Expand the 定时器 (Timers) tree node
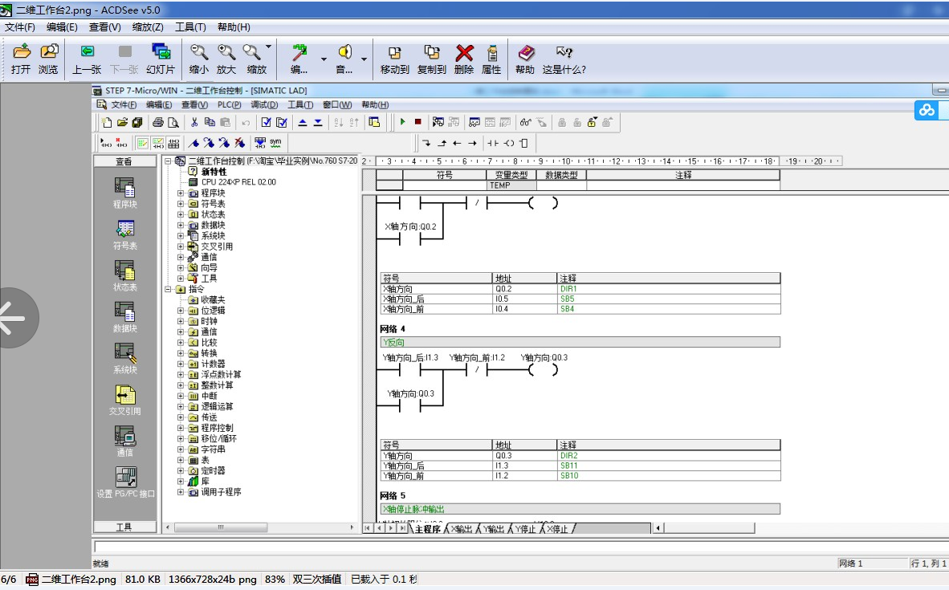This screenshot has width=949, height=590. click(x=181, y=470)
